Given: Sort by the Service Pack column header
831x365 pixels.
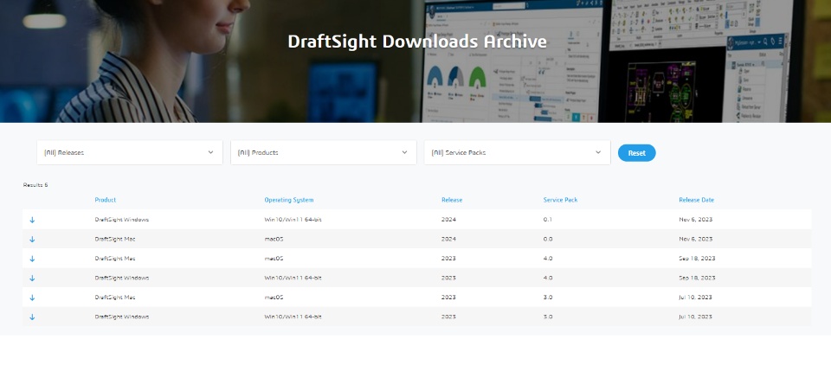Looking at the screenshot, I should click(560, 201).
